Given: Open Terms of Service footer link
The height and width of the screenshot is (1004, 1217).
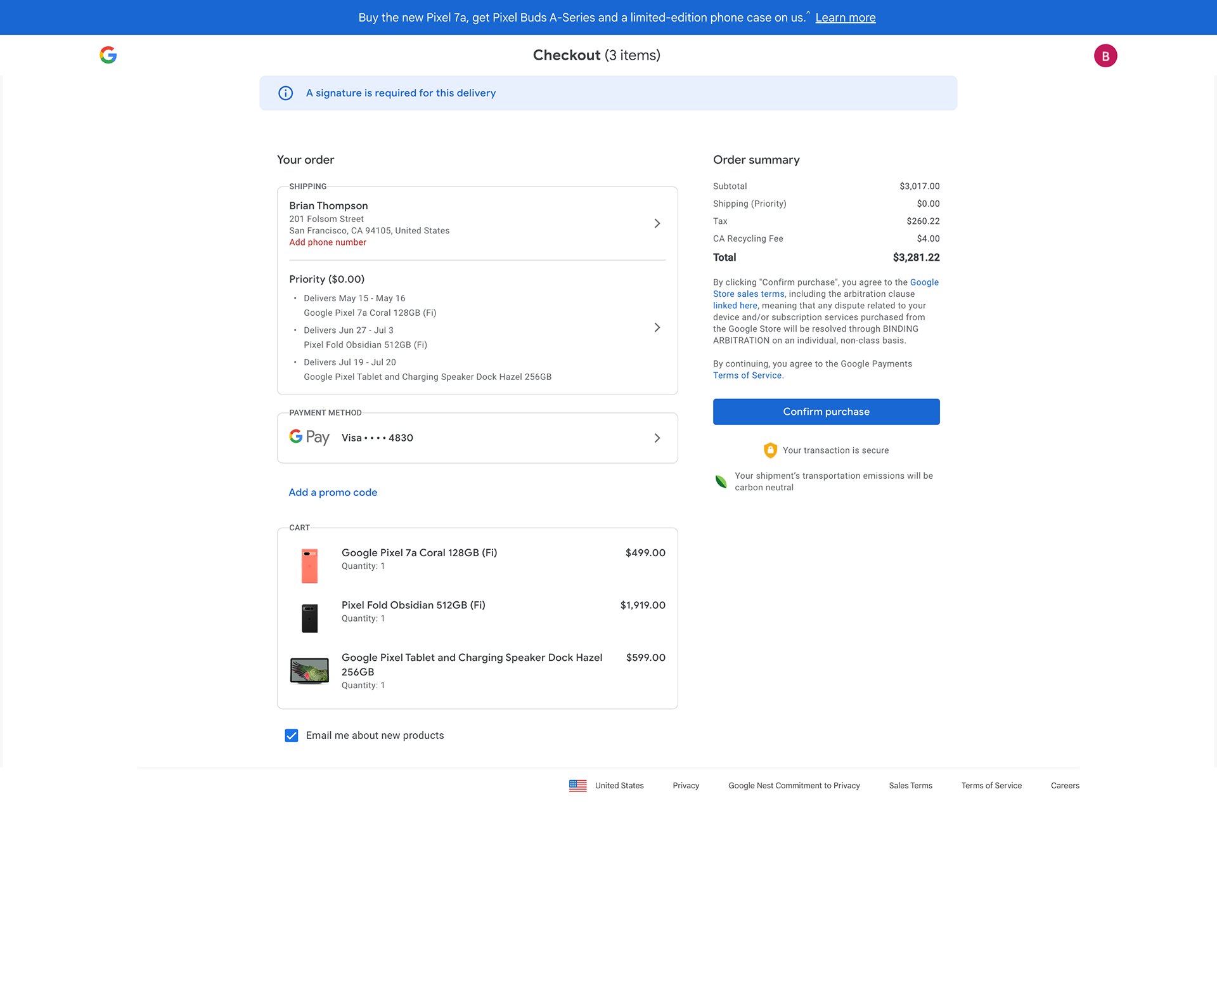Looking at the screenshot, I should 991,786.
